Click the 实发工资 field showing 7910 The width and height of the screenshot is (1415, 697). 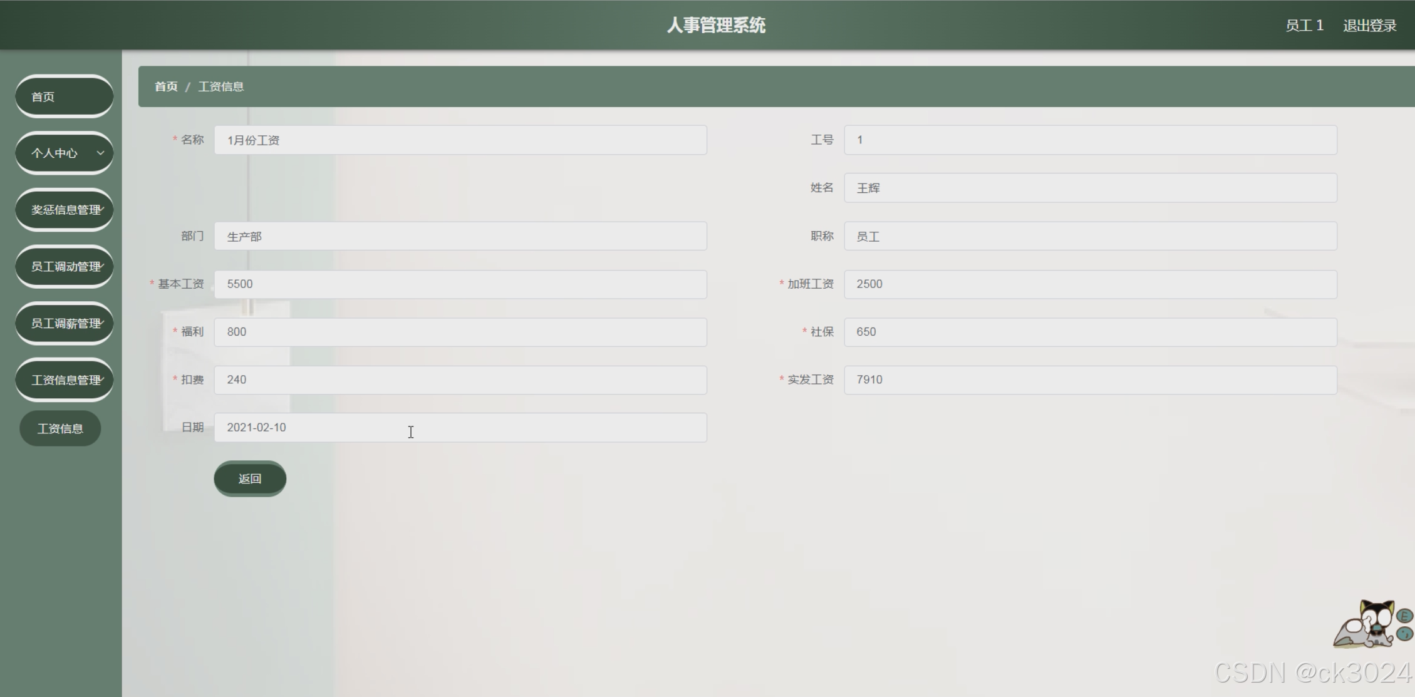click(1090, 380)
